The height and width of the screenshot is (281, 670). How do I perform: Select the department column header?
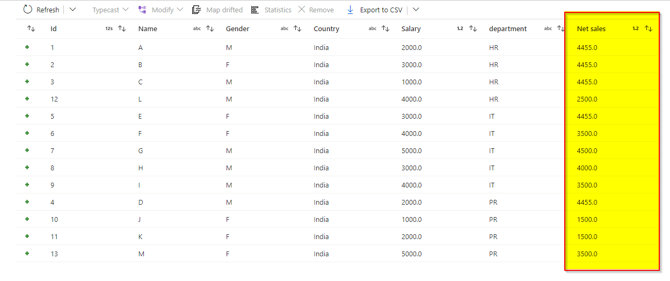click(x=508, y=29)
